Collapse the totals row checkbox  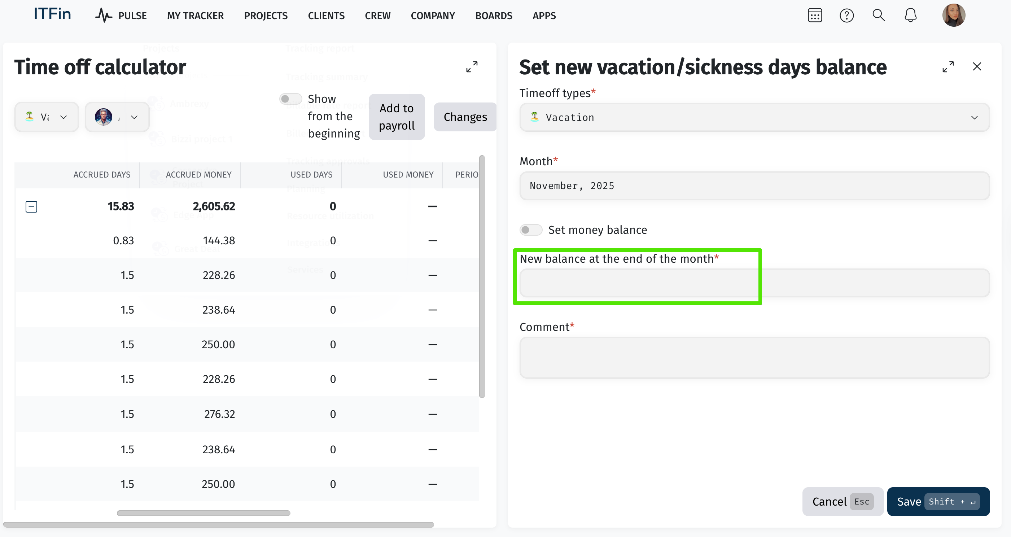coord(31,206)
